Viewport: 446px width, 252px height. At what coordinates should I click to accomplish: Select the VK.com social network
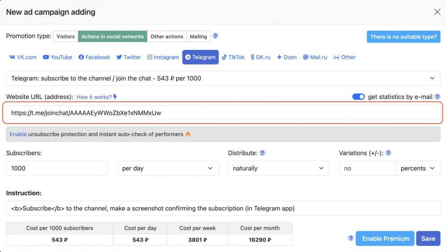coord(23,57)
